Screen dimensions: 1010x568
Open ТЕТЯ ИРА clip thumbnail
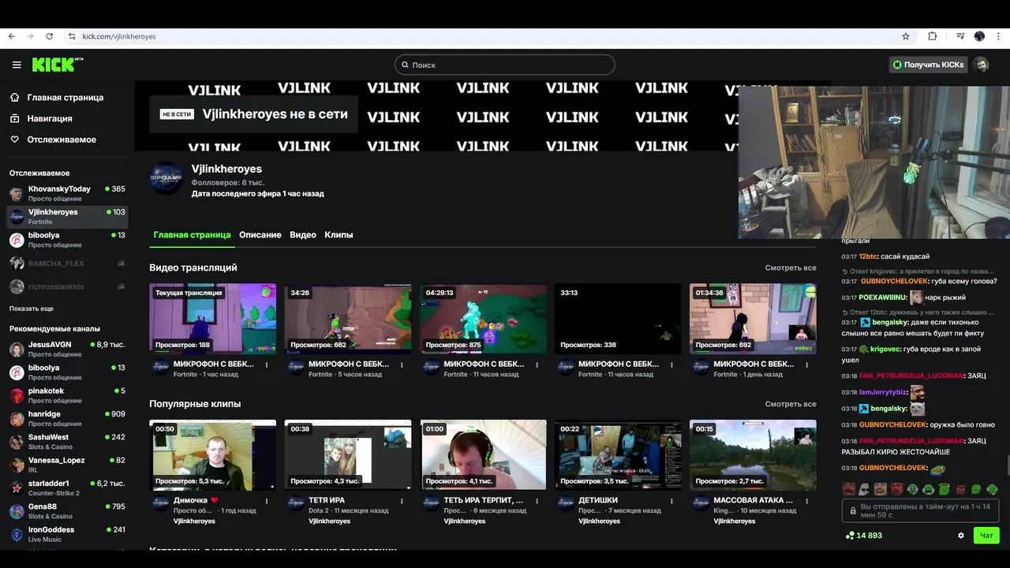(x=348, y=455)
